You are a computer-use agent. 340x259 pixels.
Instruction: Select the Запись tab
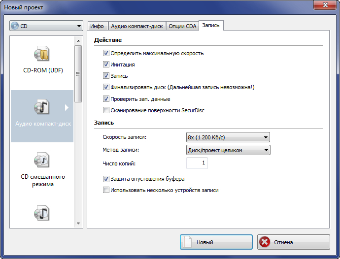pyautogui.click(x=211, y=25)
